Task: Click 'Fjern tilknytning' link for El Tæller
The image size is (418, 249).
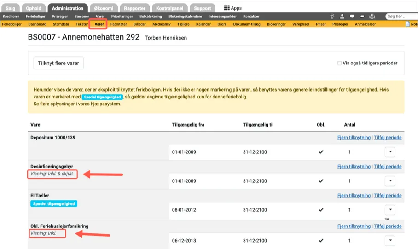Action: [x=354, y=196]
